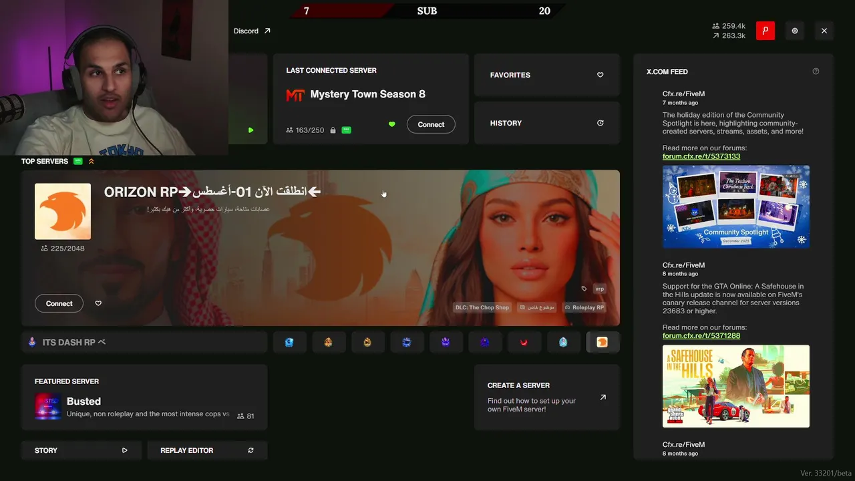
Task: Click the Roleplay RP tag
Action: click(584, 307)
